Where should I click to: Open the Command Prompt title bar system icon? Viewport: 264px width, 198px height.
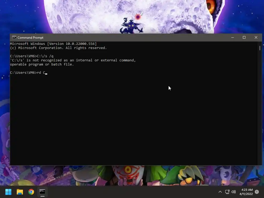click(x=14, y=38)
